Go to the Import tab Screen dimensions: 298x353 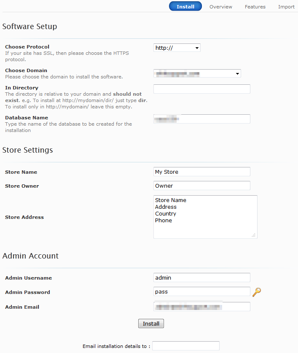[286, 7]
